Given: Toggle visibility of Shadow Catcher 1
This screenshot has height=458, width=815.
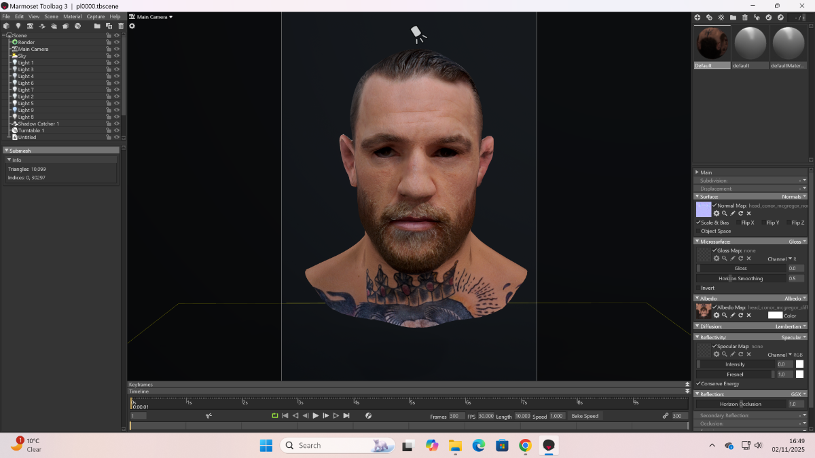Looking at the screenshot, I should 117,123.
